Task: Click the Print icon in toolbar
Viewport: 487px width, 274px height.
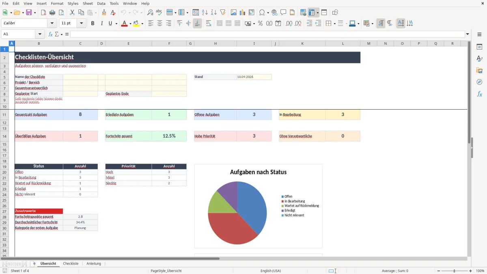Action: click(x=52, y=13)
